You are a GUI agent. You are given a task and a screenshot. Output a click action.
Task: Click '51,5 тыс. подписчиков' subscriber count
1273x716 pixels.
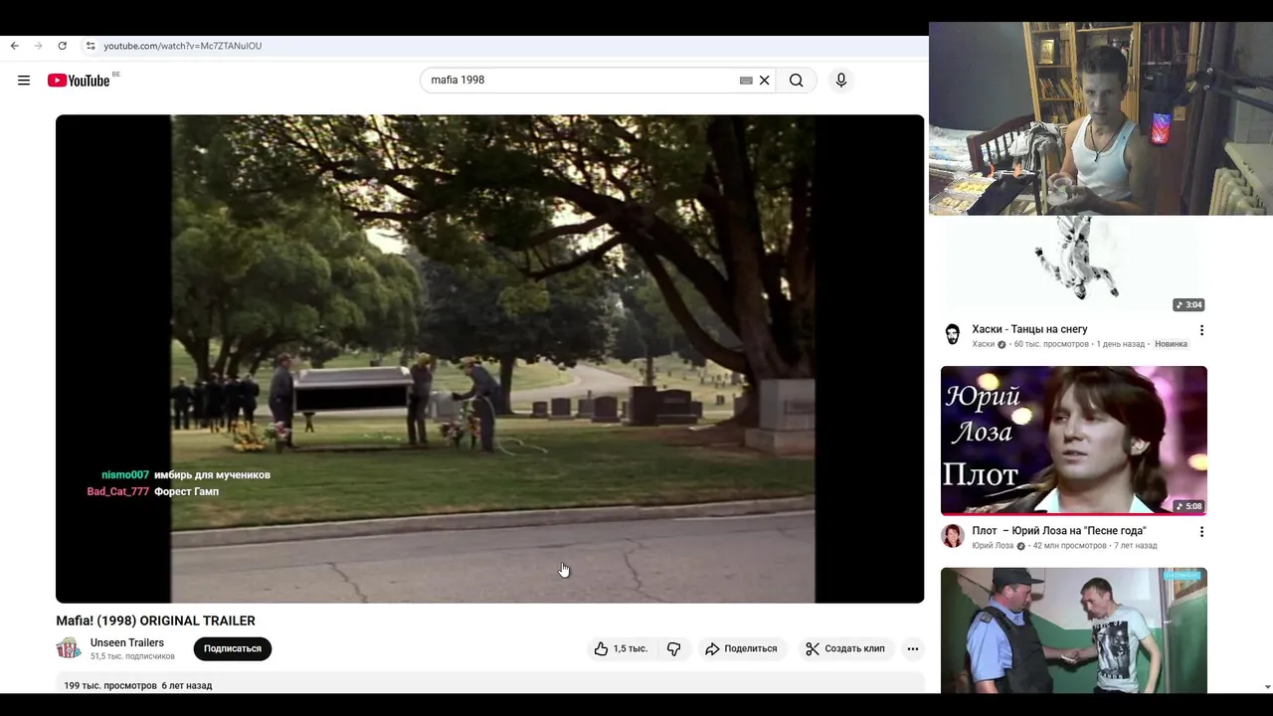(x=132, y=656)
